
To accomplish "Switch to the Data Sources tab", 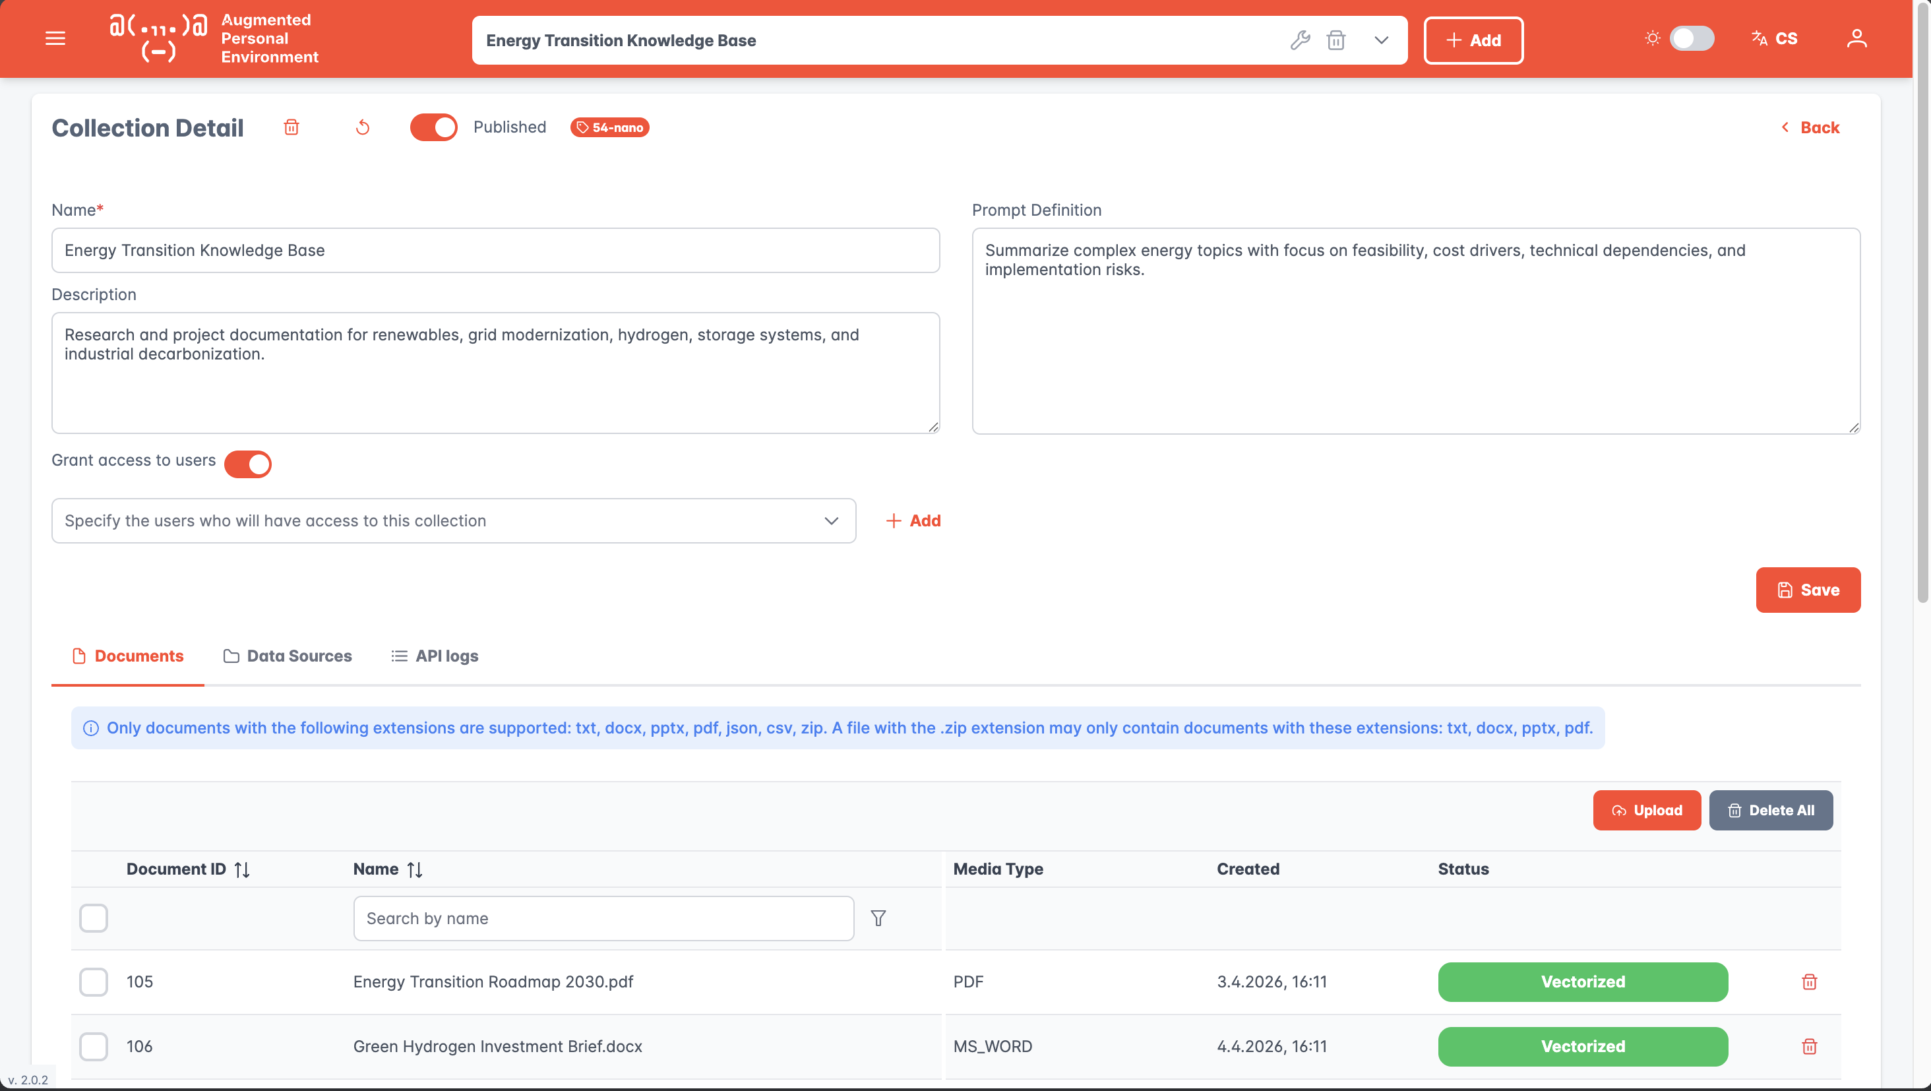I will click(288, 656).
